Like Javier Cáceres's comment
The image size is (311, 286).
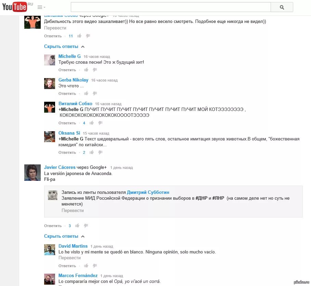tap(77, 226)
